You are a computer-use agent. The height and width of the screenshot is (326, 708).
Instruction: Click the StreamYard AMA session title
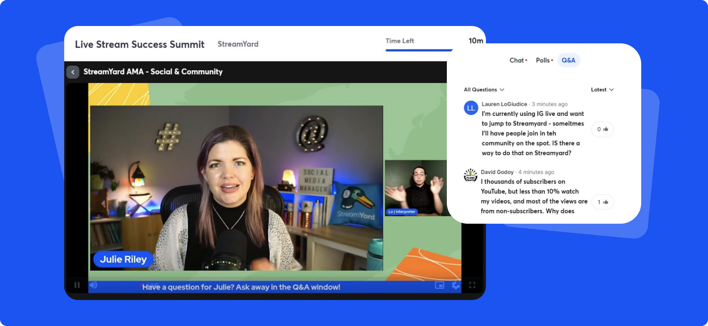point(153,72)
